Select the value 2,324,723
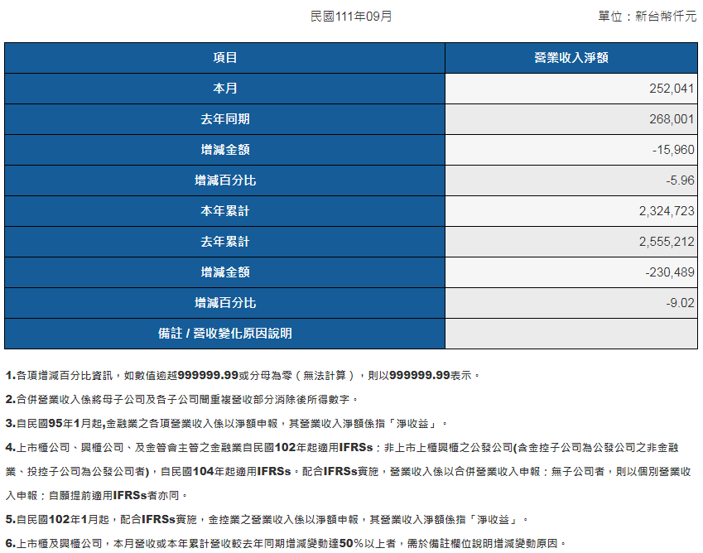The height and width of the screenshot is (553, 703). click(667, 211)
